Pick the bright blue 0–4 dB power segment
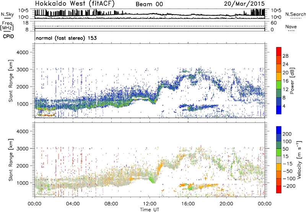The width and height of the screenshot is (306, 212). point(279,110)
